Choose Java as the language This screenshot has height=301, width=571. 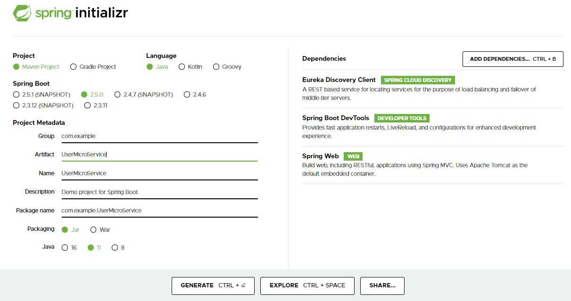pyautogui.click(x=157, y=67)
